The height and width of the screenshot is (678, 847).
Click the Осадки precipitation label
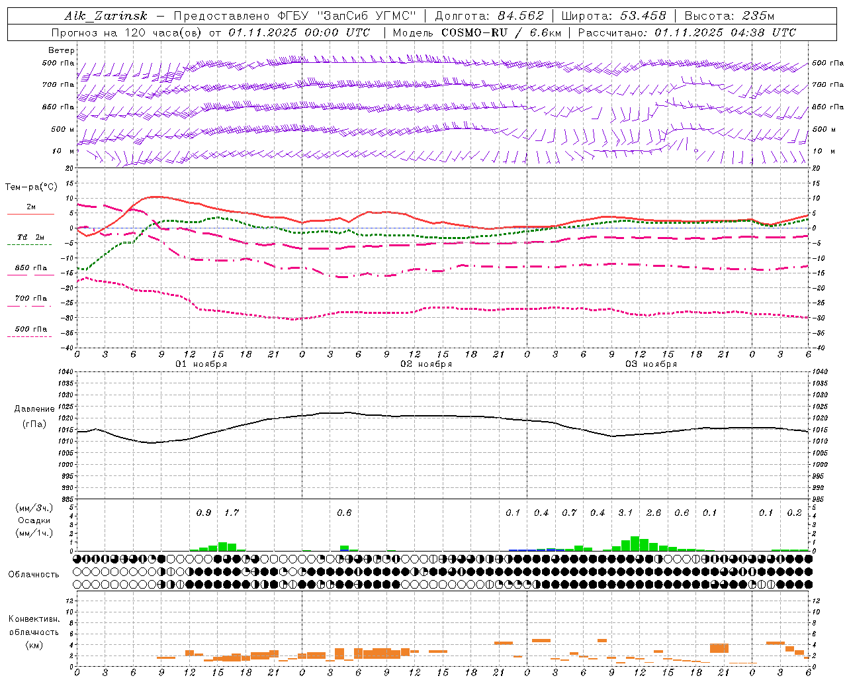[34, 520]
